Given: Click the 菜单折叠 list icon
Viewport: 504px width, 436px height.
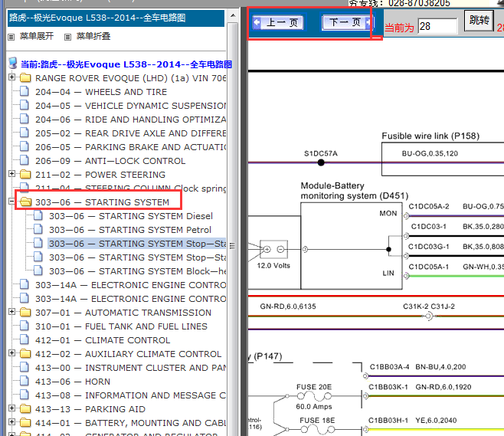Looking at the screenshot, I should pos(67,37).
